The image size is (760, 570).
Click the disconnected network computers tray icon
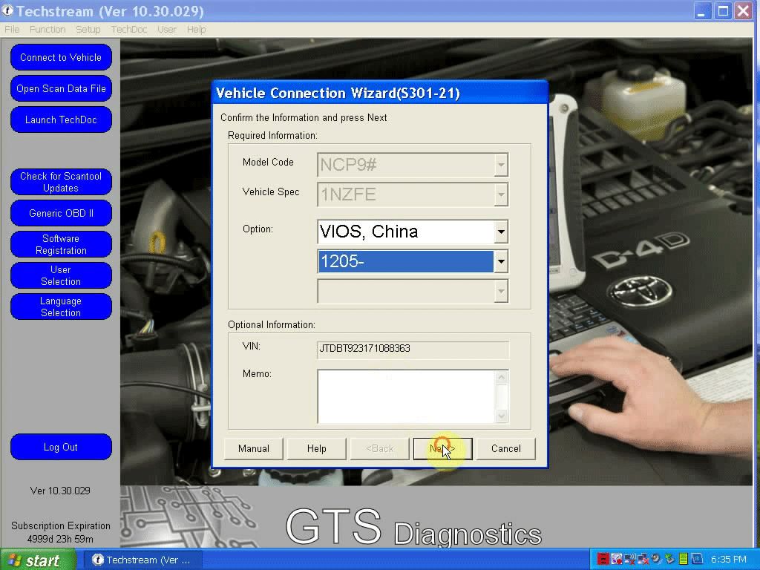643,559
